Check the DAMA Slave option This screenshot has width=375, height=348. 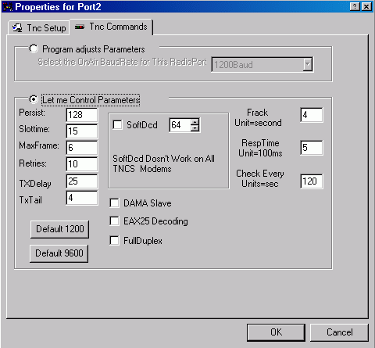(114, 203)
